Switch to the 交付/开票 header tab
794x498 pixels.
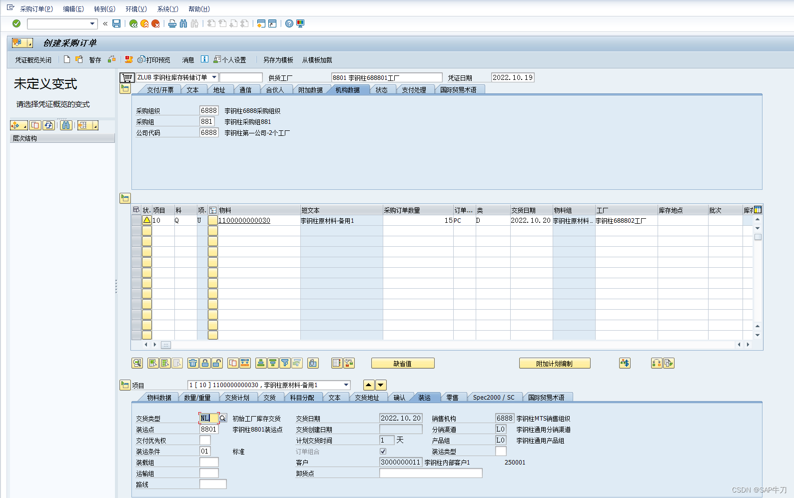pyautogui.click(x=160, y=90)
